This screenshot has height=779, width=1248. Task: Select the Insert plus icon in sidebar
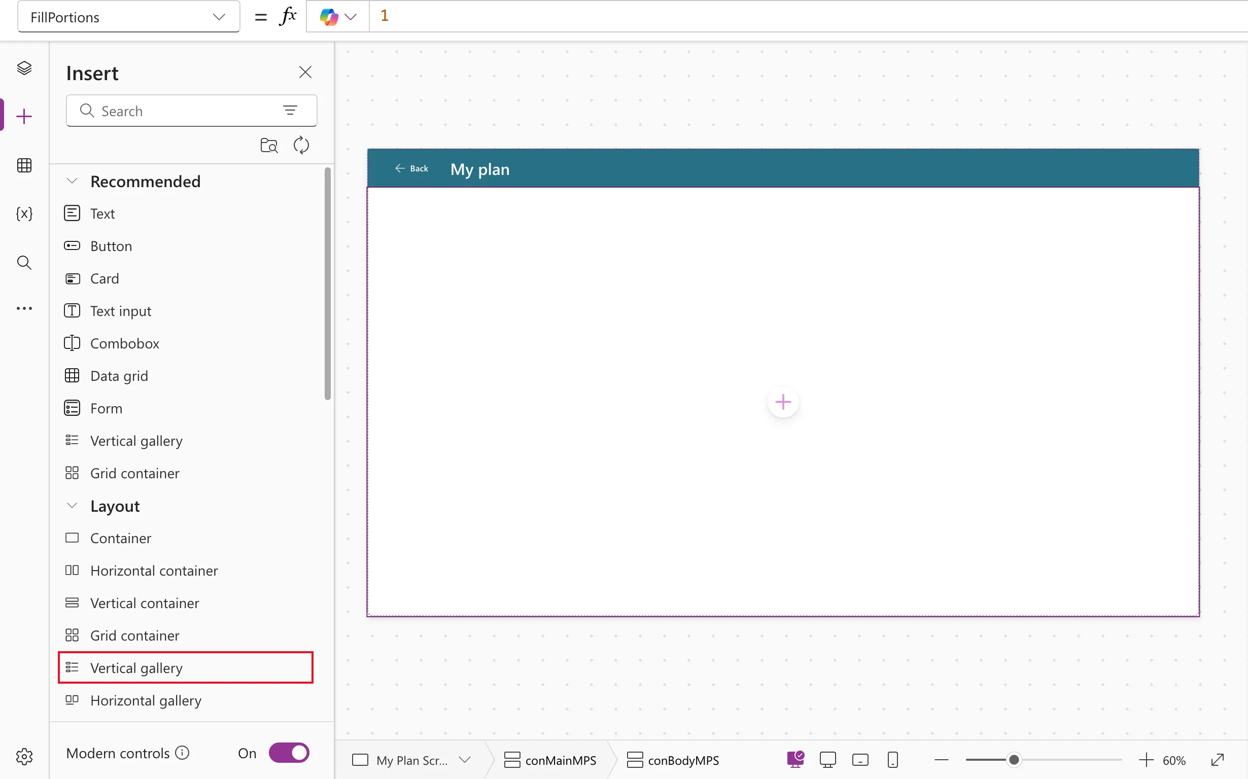pyautogui.click(x=24, y=117)
